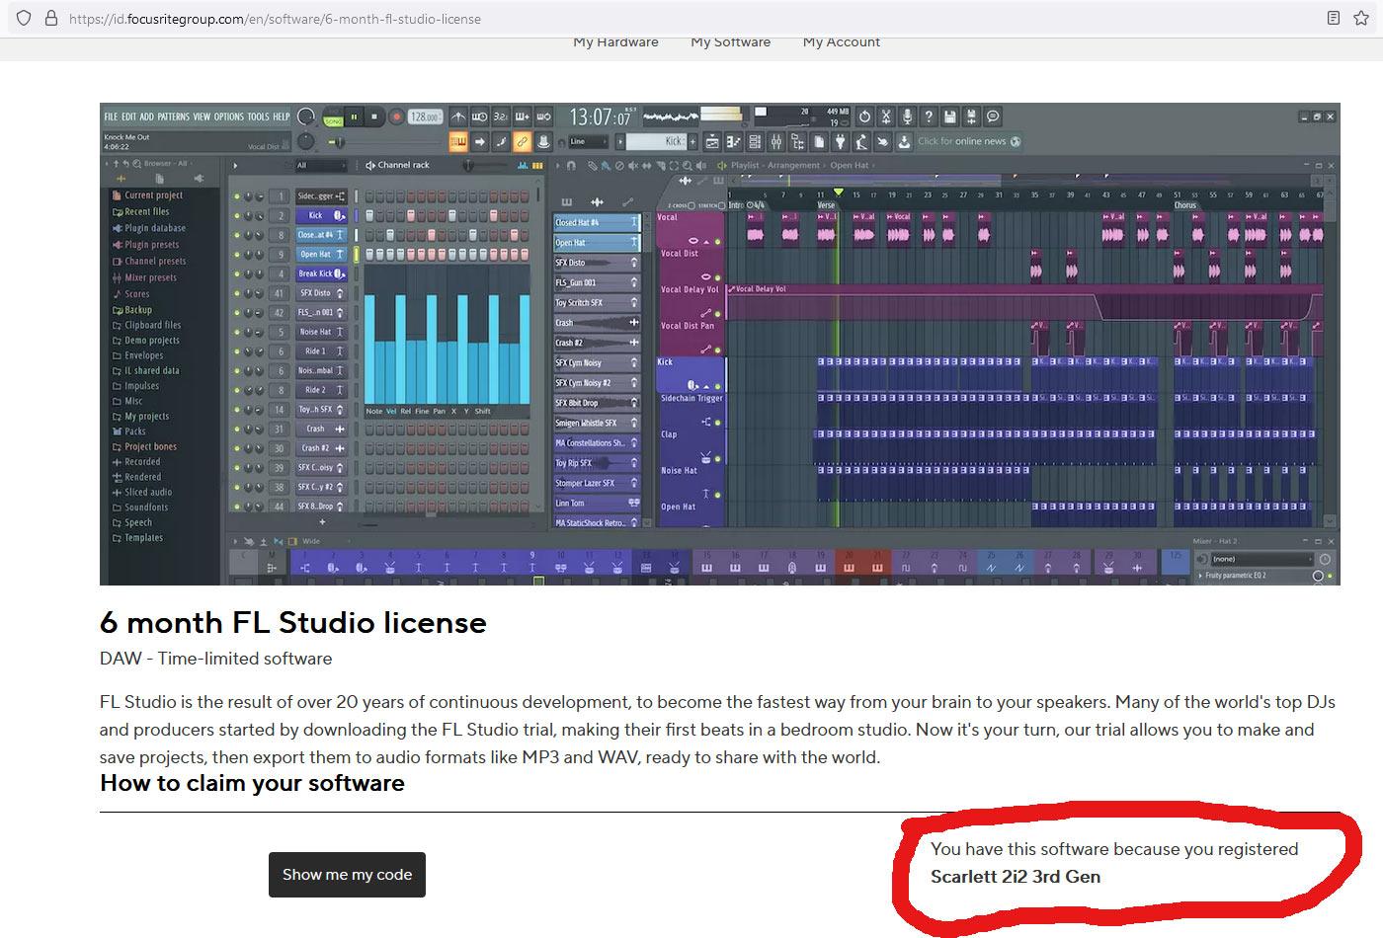This screenshot has height=938, width=1383.
Task: Toggle the Kick channel green mute light
Action: pos(237,215)
